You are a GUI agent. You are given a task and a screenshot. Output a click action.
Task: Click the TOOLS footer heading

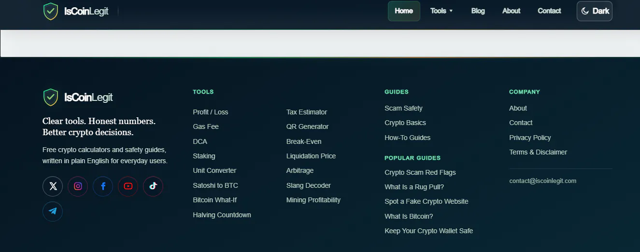203,92
